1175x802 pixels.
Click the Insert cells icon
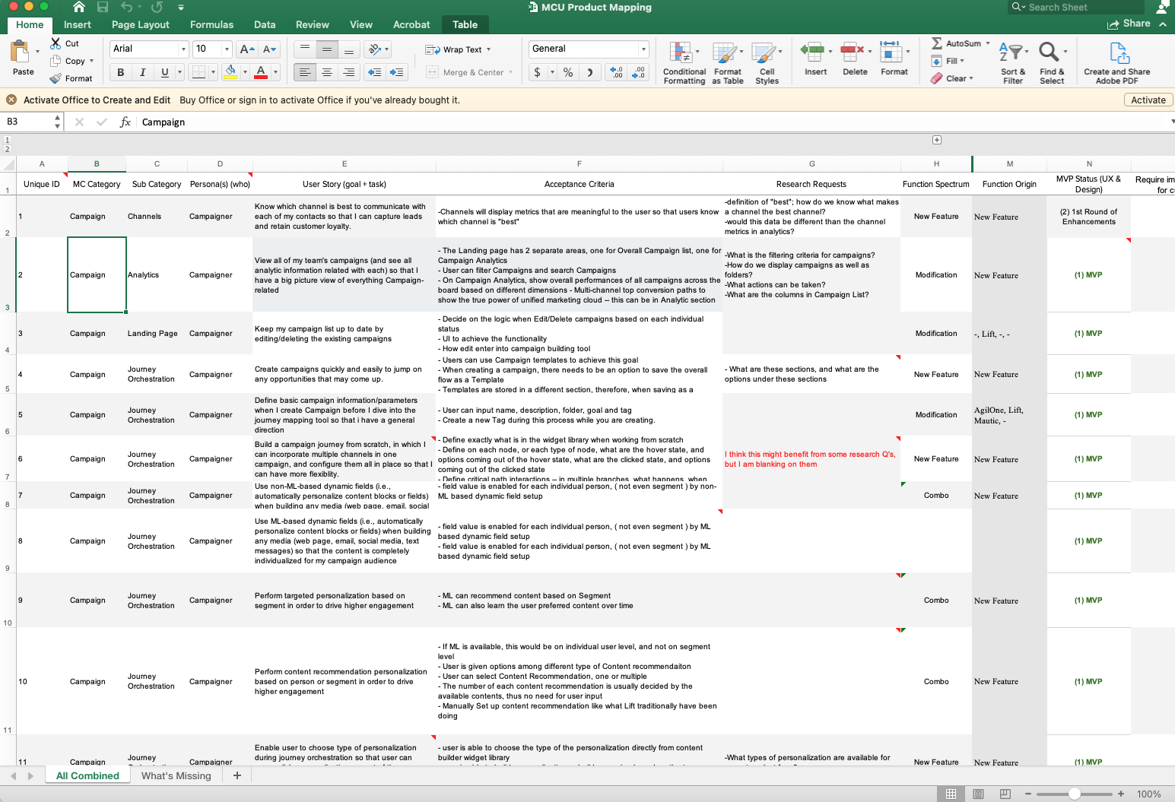pos(812,52)
